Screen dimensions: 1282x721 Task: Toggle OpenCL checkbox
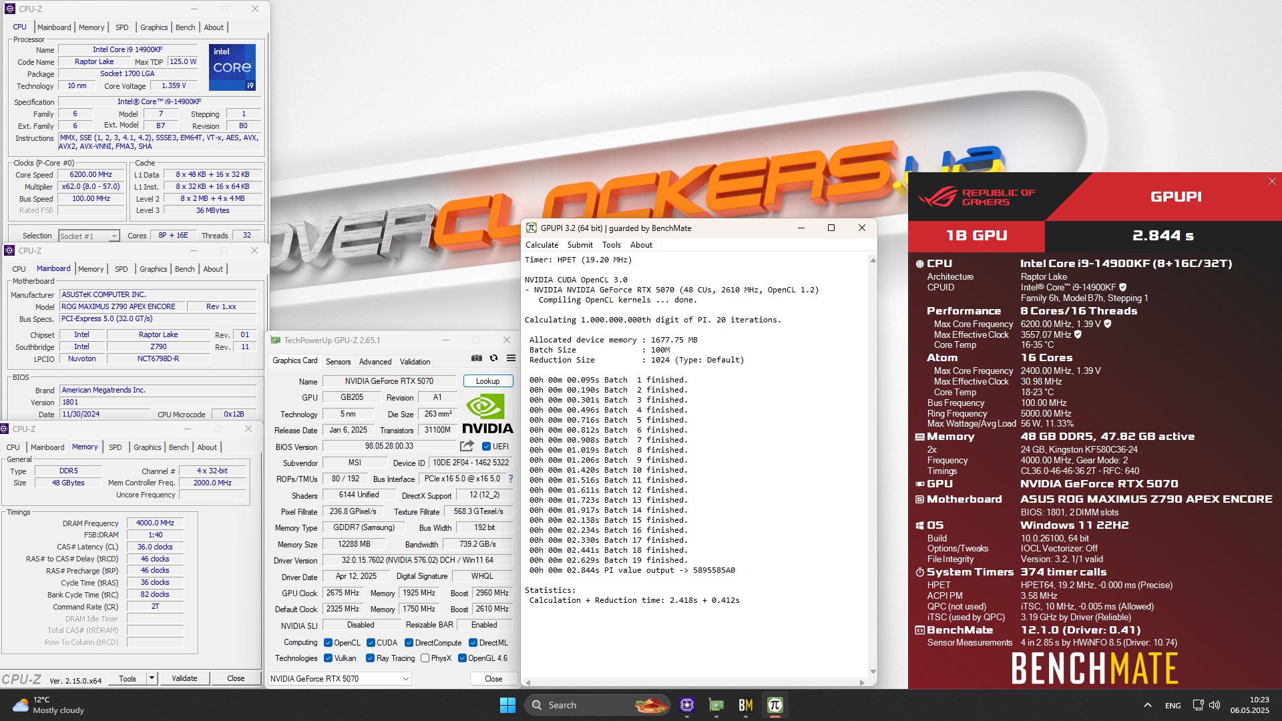pos(328,643)
